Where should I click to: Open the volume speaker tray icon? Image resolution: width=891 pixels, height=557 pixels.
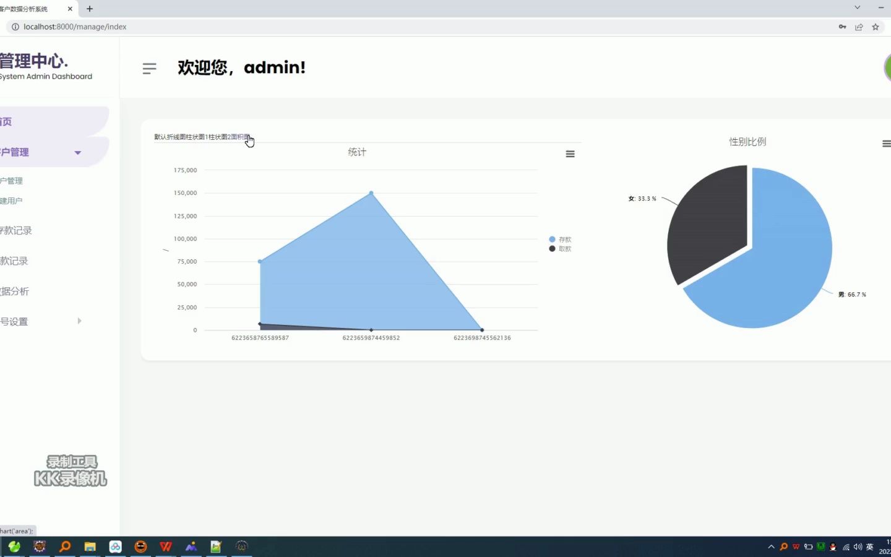(x=858, y=546)
